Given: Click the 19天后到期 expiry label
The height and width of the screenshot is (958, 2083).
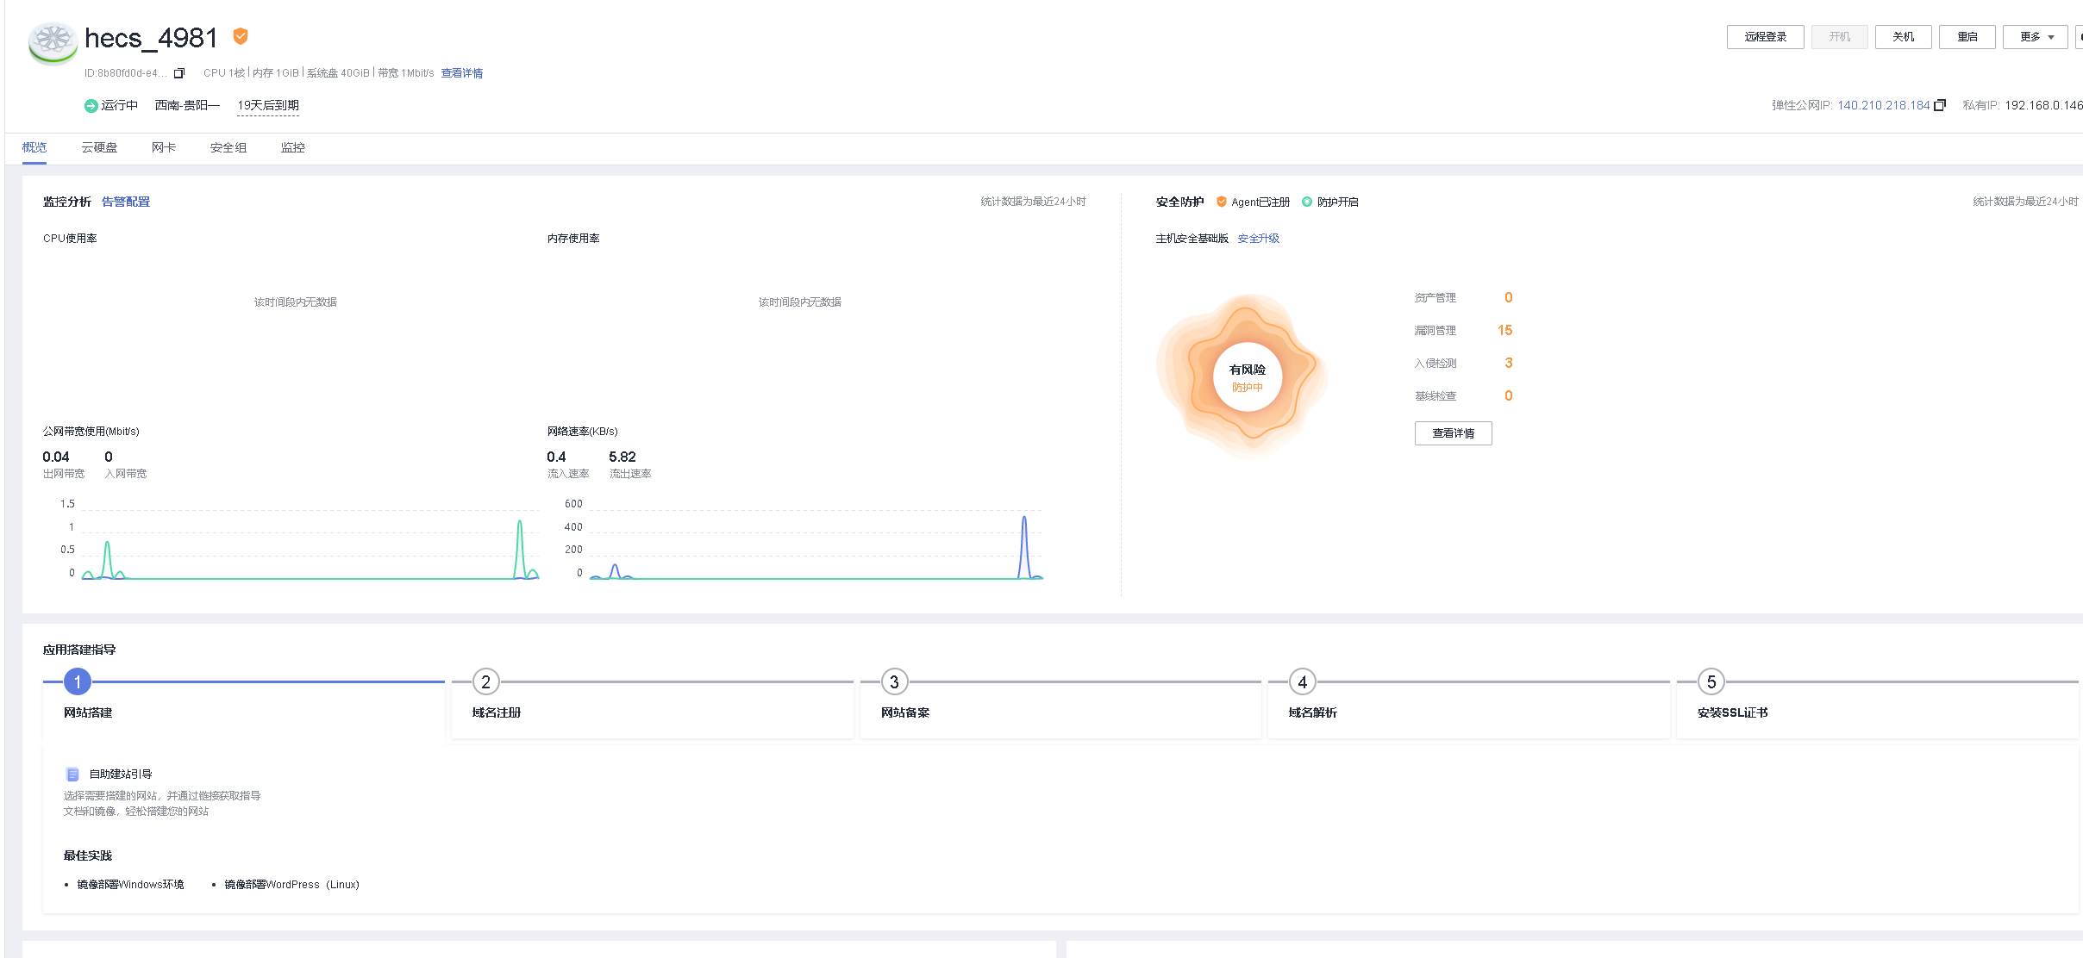Looking at the screenshot, I should [x=268, y=105].
